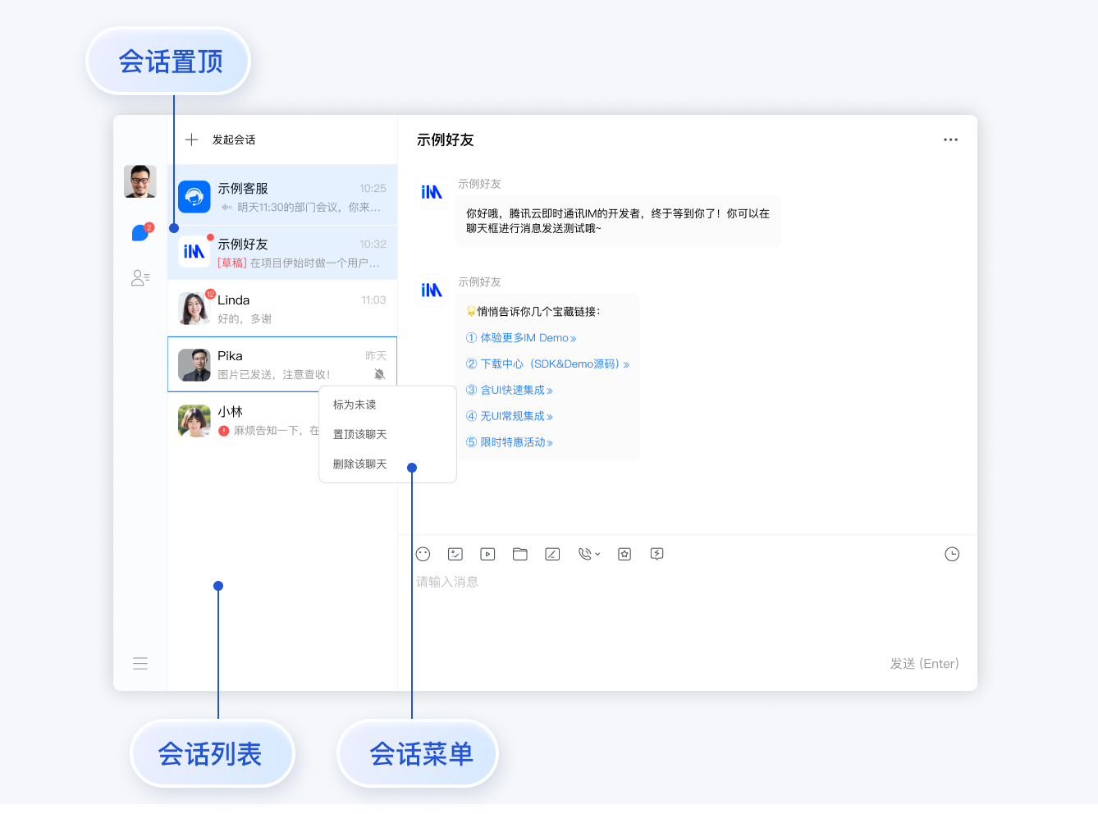Click the 示例好友 chat title
The height and width of the screenshot is (814, 1098).
pos(446,140)
